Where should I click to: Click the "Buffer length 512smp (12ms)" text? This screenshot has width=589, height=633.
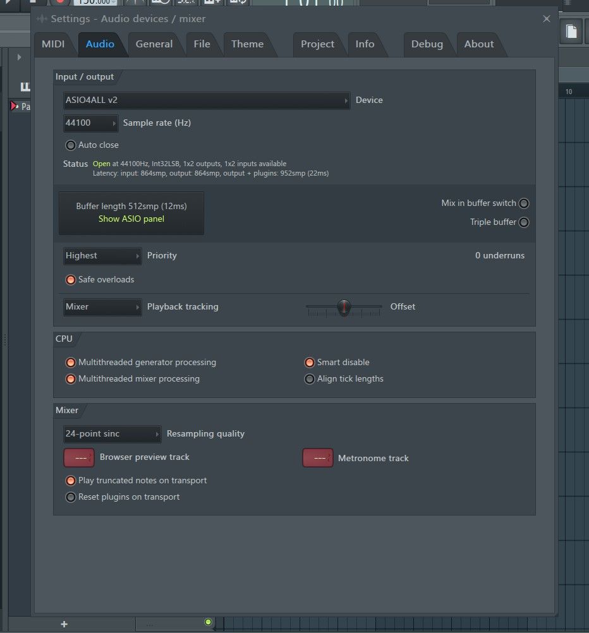(131, 207)
